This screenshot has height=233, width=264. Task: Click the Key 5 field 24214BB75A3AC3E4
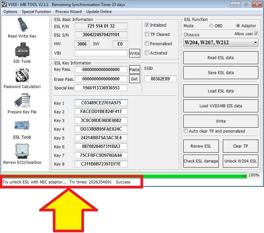tap(101, 138)
